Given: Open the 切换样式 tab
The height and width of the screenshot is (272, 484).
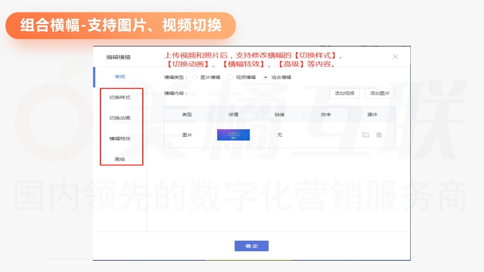Looking at the screenshot, I should (120, 97).
